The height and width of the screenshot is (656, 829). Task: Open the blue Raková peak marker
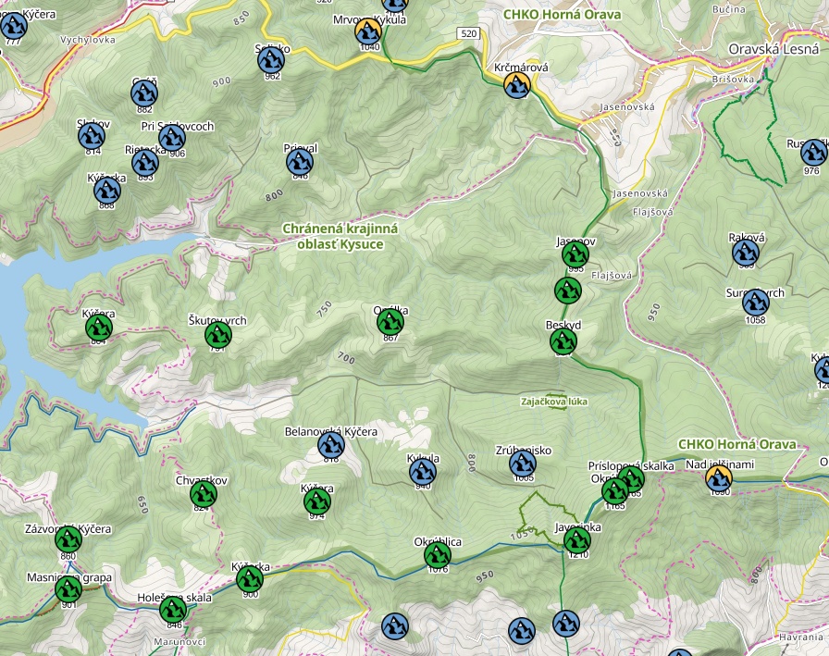point(746,252)
